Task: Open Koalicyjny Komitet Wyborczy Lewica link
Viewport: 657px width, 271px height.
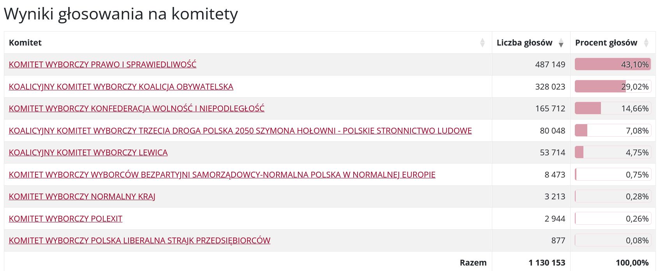Action: click(x=88, y=153)
